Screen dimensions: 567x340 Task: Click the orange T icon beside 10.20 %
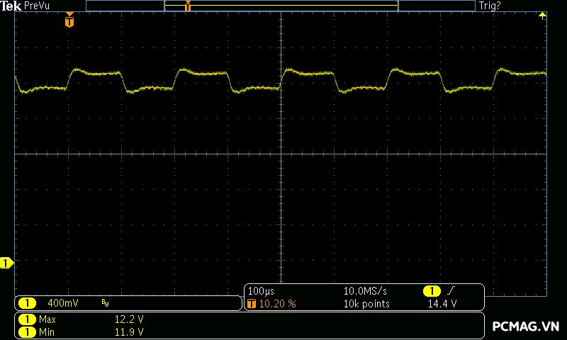(252, 303)
